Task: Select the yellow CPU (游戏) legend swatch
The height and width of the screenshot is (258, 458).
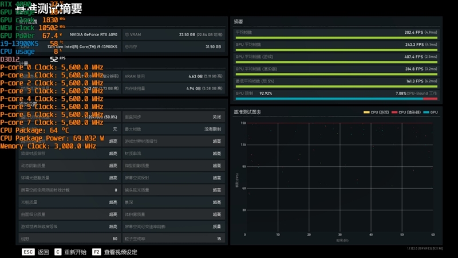Action: click(x=366, y=112)
